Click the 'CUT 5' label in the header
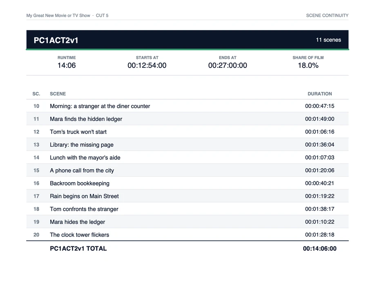The image size is (375, 288). pyautogui.click(x=102, y=16)
